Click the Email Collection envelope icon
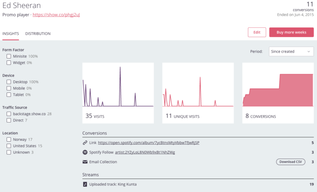317x192 pixels. [x=85, y=162]
